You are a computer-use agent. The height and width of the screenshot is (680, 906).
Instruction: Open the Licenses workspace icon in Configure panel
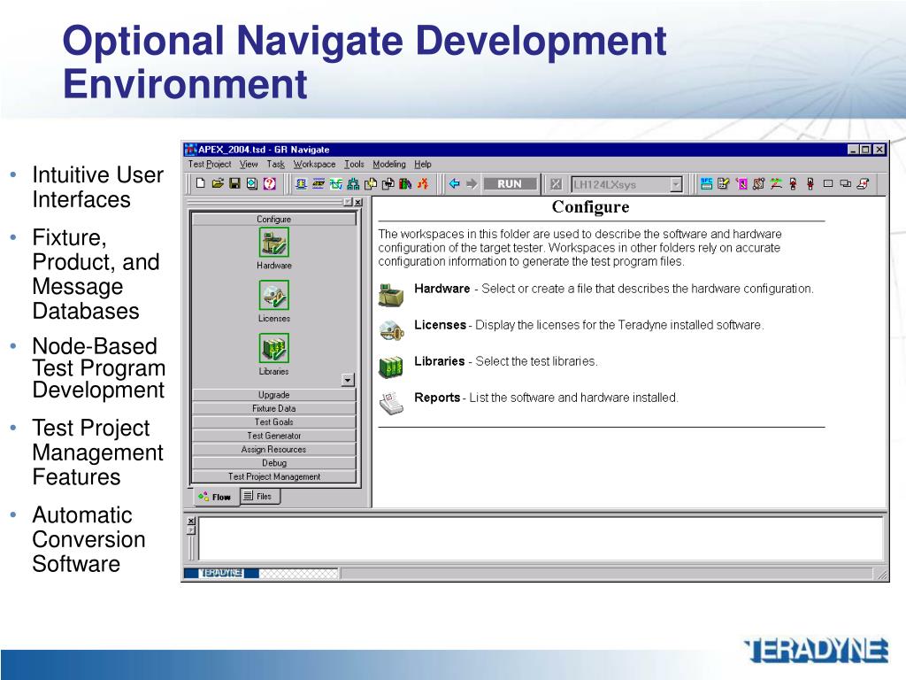(274, 295)
